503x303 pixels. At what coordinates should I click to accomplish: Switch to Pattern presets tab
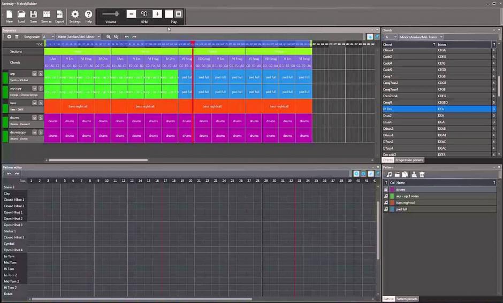coord(407,299)
